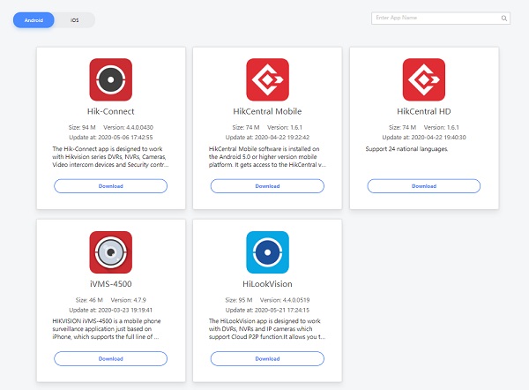Open the iVMS-4500 title link
This screenshot has height=390, width=529.
(110, 286)
